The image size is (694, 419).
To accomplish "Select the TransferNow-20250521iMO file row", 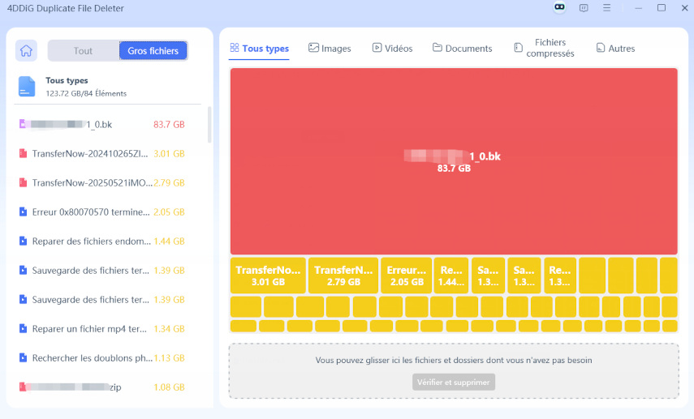I will [x=108, y=183].
